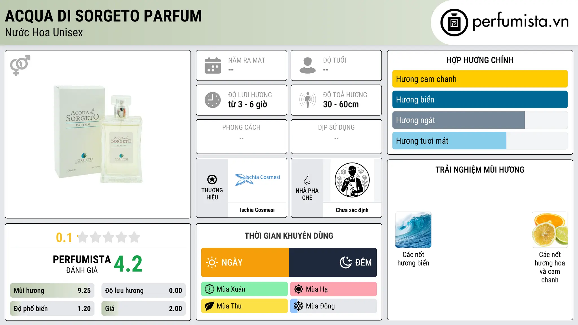Open the Ischia Cosmesi brand logo
The image size is (578, 325).
(x=257, y=179)
